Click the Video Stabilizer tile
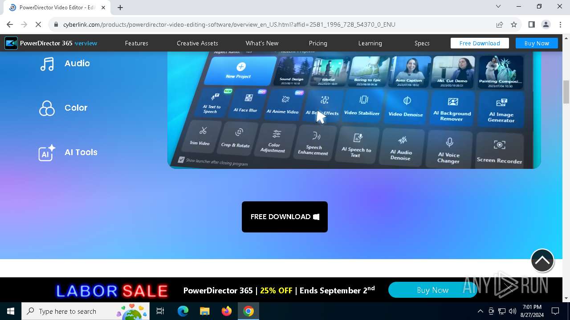 [x=362, y=106]
